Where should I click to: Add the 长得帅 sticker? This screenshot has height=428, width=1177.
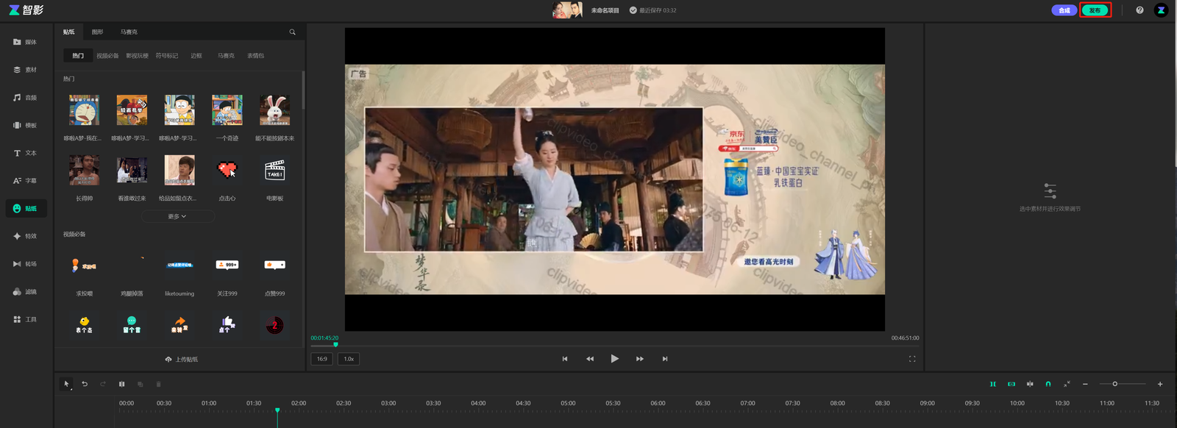coord(84,171)
